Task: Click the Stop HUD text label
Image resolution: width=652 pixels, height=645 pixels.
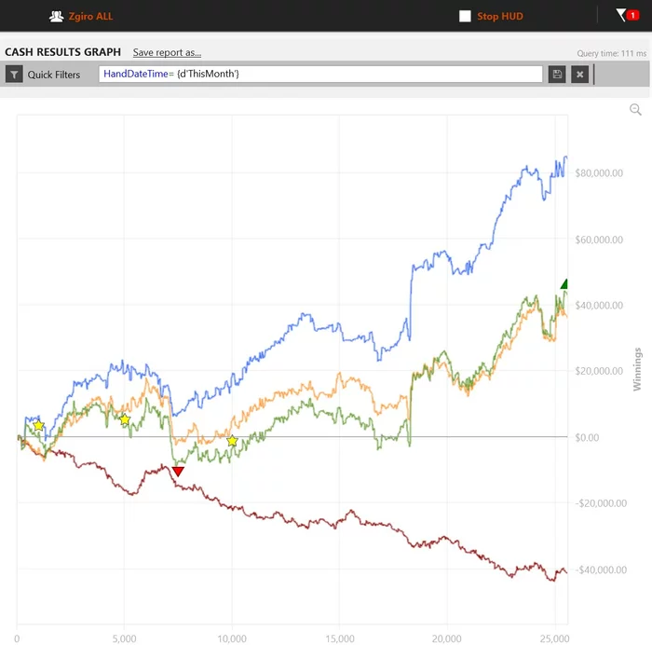Action: click(x=500, y=16)
